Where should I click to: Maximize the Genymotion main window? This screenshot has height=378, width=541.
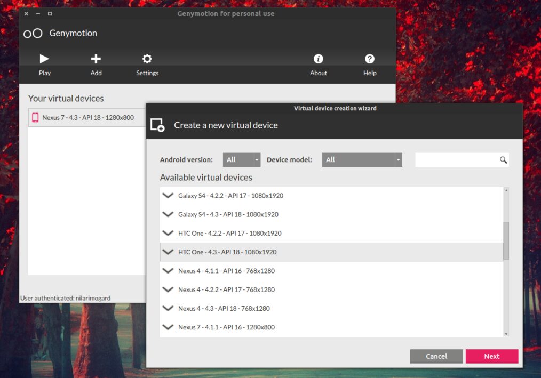click(x=50, y=13)
